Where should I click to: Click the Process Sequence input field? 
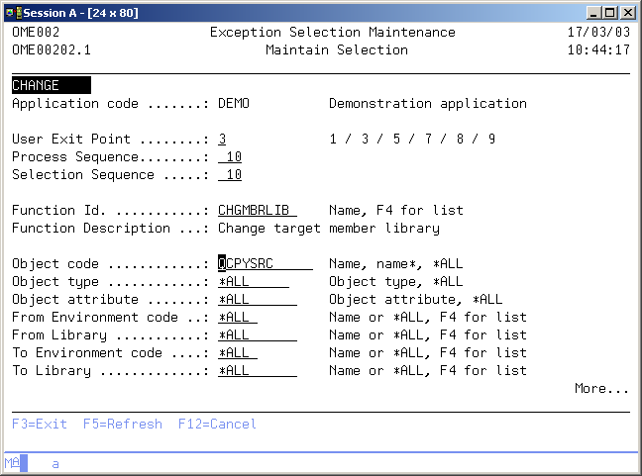click(x=231, y=157)
